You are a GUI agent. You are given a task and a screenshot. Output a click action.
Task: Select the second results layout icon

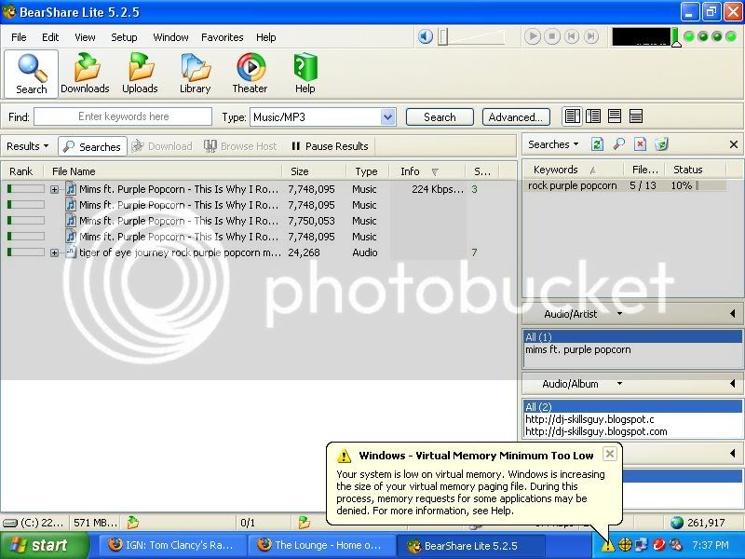(593, 116)
